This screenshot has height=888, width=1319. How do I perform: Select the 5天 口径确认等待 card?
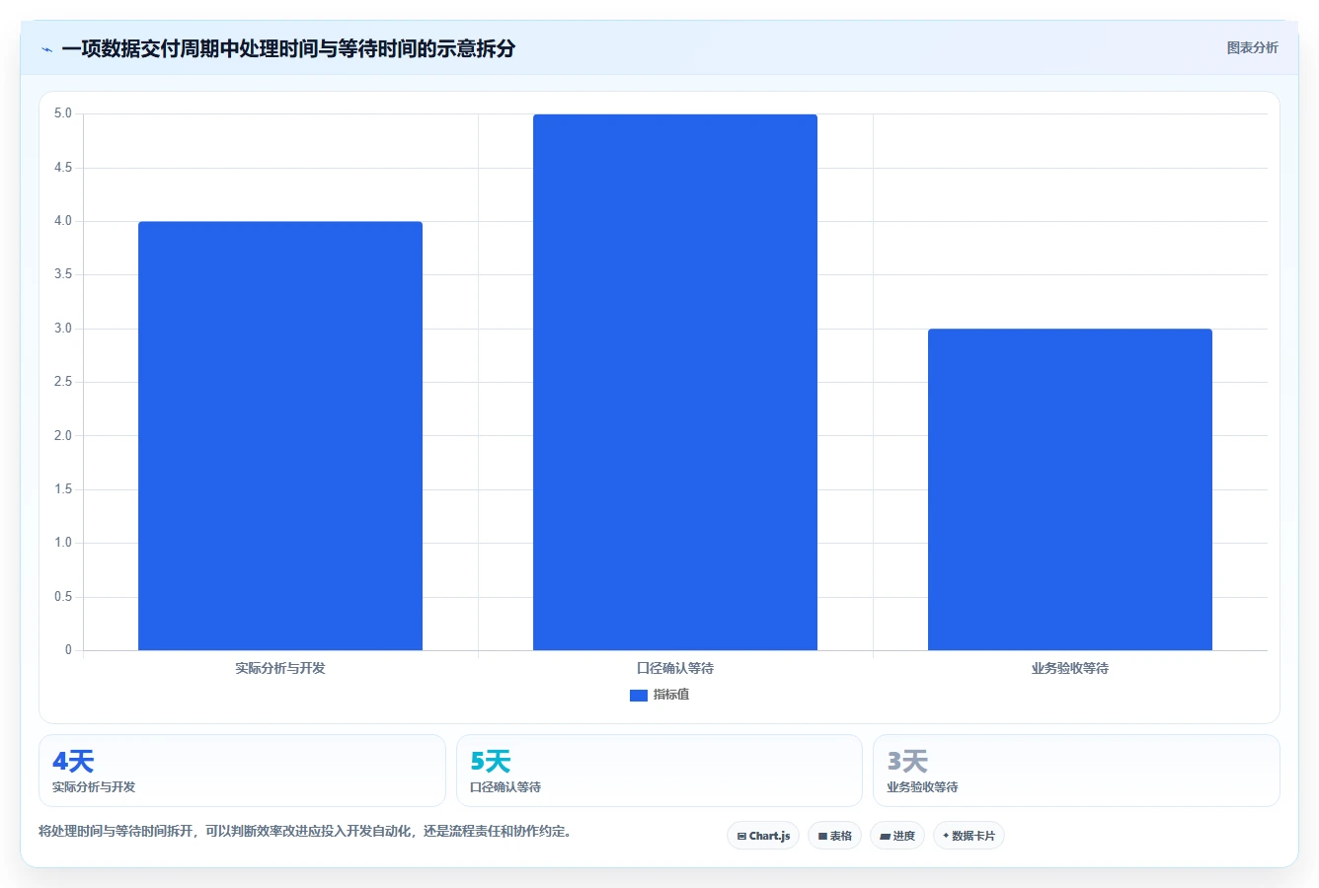point(659,771)
